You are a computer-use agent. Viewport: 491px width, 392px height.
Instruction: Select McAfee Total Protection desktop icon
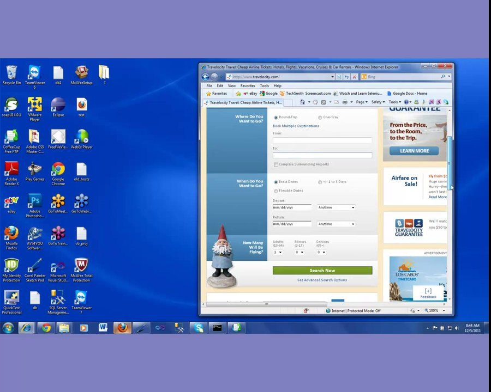(81, 270)
